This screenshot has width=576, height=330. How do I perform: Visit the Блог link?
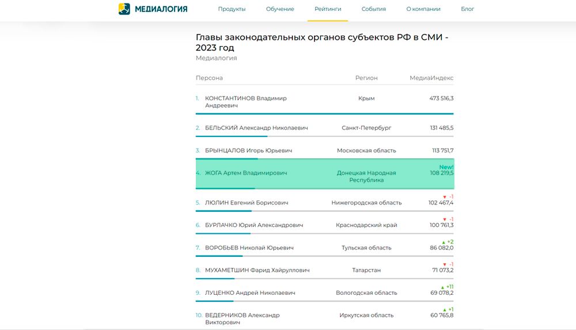468,9
